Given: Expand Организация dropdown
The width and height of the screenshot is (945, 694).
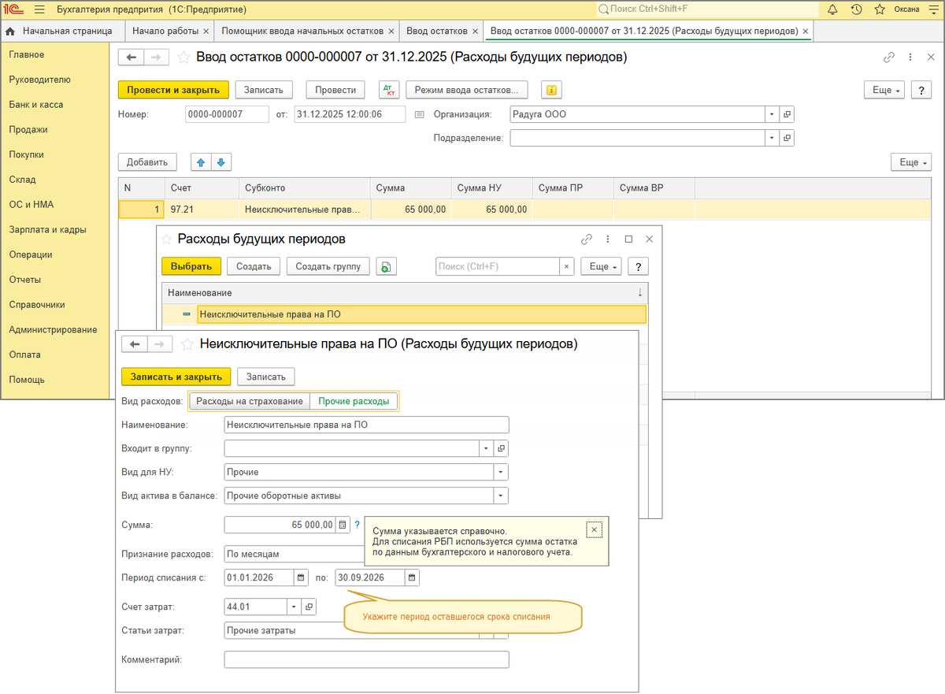Looking at the screenshot, I should point(772,114).
